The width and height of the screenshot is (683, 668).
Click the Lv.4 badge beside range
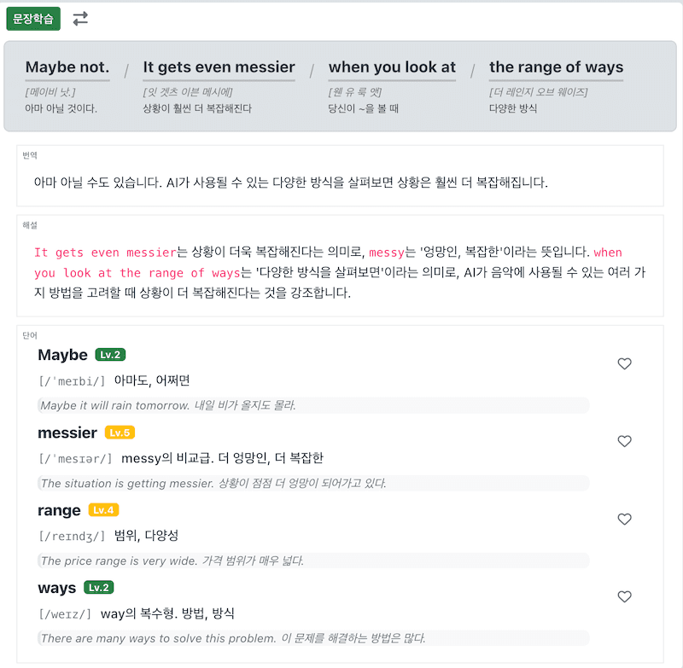(103, 510)
